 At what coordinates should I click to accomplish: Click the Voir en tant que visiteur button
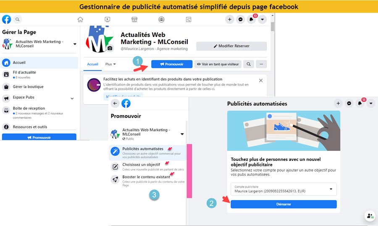pyautogui.click(x=218, y=64)
